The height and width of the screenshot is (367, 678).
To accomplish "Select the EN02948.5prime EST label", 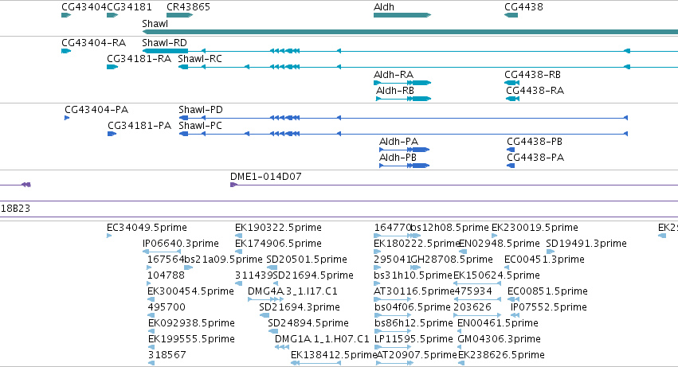I will pyautogui.click(x=499, y=244).
